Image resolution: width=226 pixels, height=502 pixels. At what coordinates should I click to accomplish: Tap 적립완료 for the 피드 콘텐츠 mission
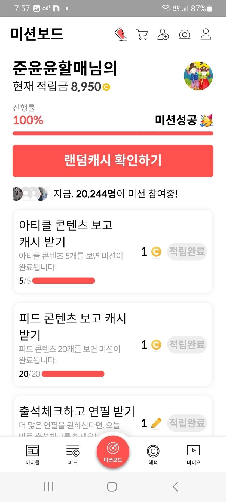click(x=187, y=344)
